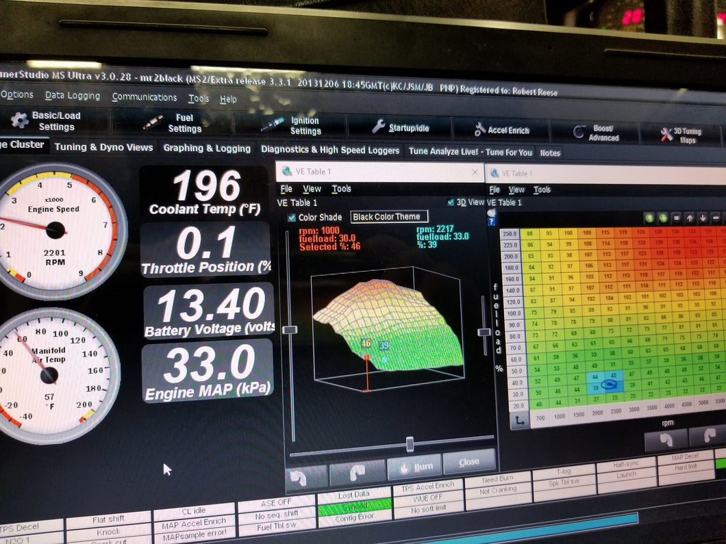Open Accel Enrich toolbar button
Screen dimensions: 726x544
(x=501, y=130)
